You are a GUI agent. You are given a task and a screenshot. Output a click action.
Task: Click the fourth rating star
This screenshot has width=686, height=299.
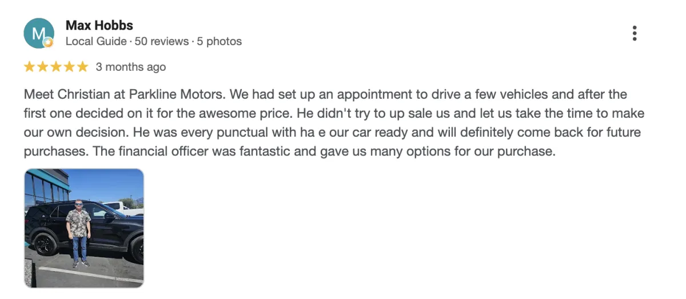pyautogui.click(x=69, y=67)
